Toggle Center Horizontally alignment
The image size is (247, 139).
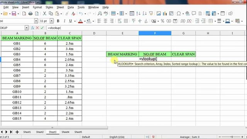105,21
